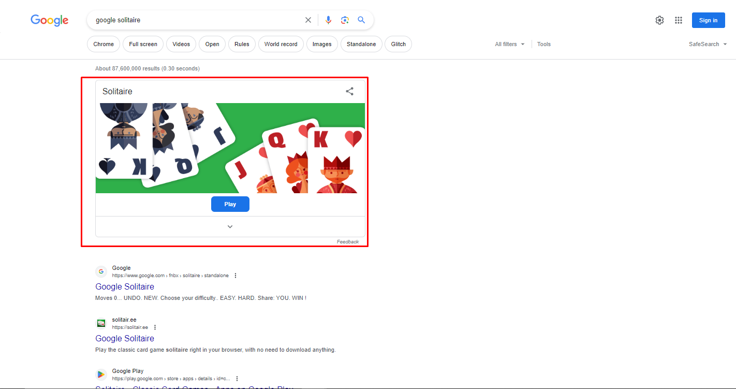Open the Google apps grid
This screenshot has width=736, height=389.
point(679,20)
